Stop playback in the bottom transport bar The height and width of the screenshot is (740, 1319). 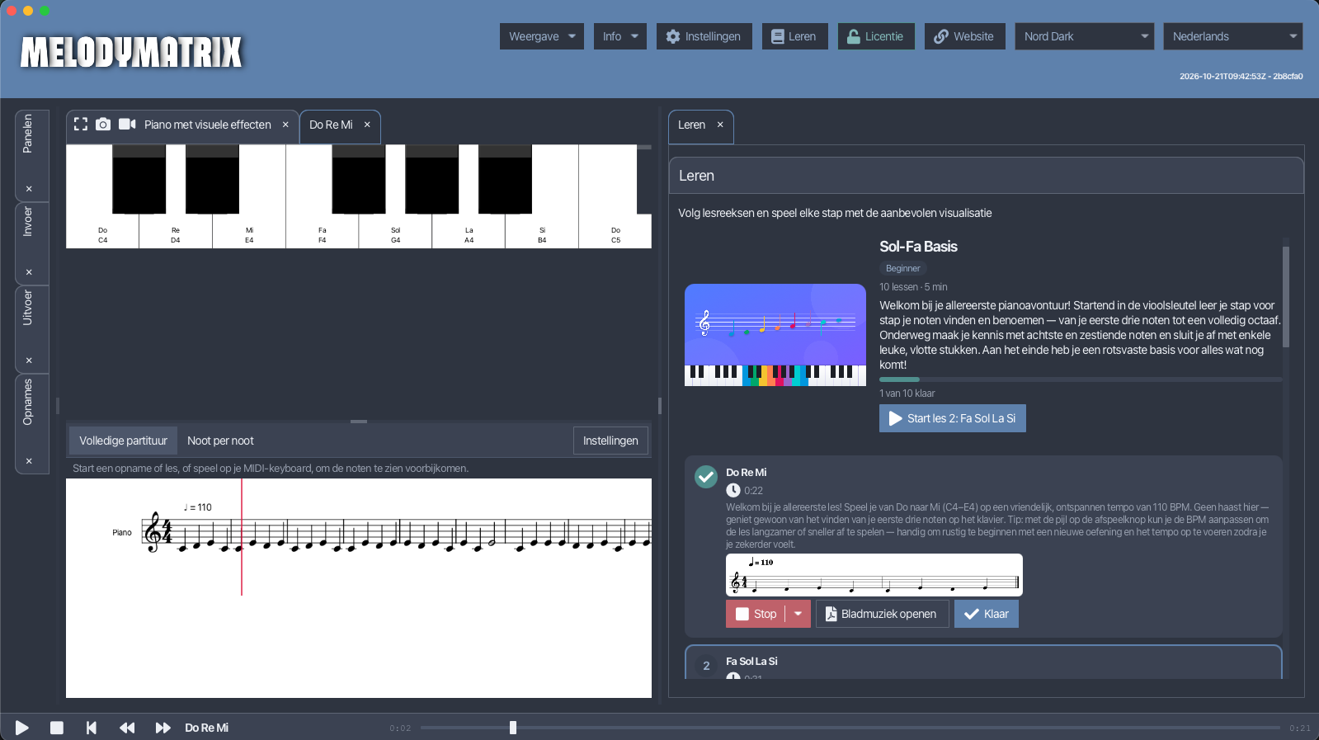pyautogui.click(x=57, y=728)
